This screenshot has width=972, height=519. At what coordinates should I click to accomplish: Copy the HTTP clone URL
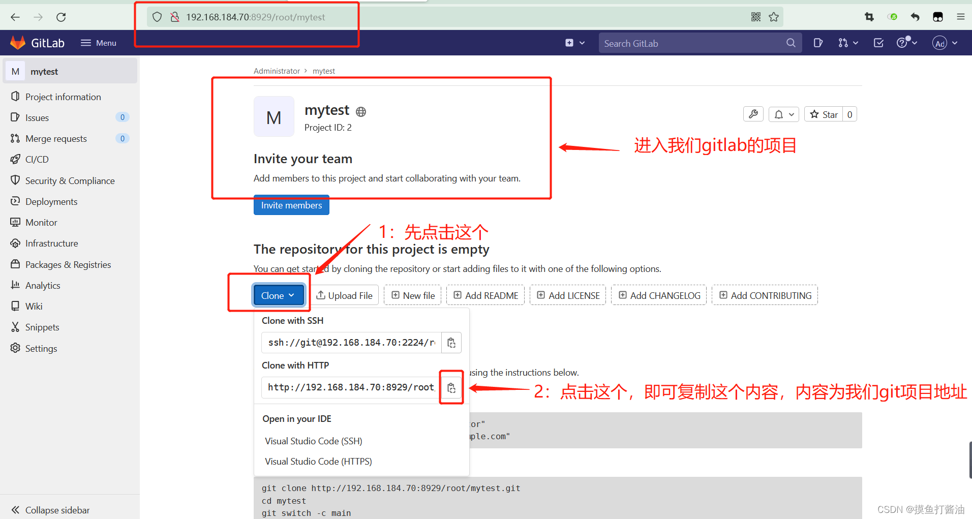tap(451, 388)
